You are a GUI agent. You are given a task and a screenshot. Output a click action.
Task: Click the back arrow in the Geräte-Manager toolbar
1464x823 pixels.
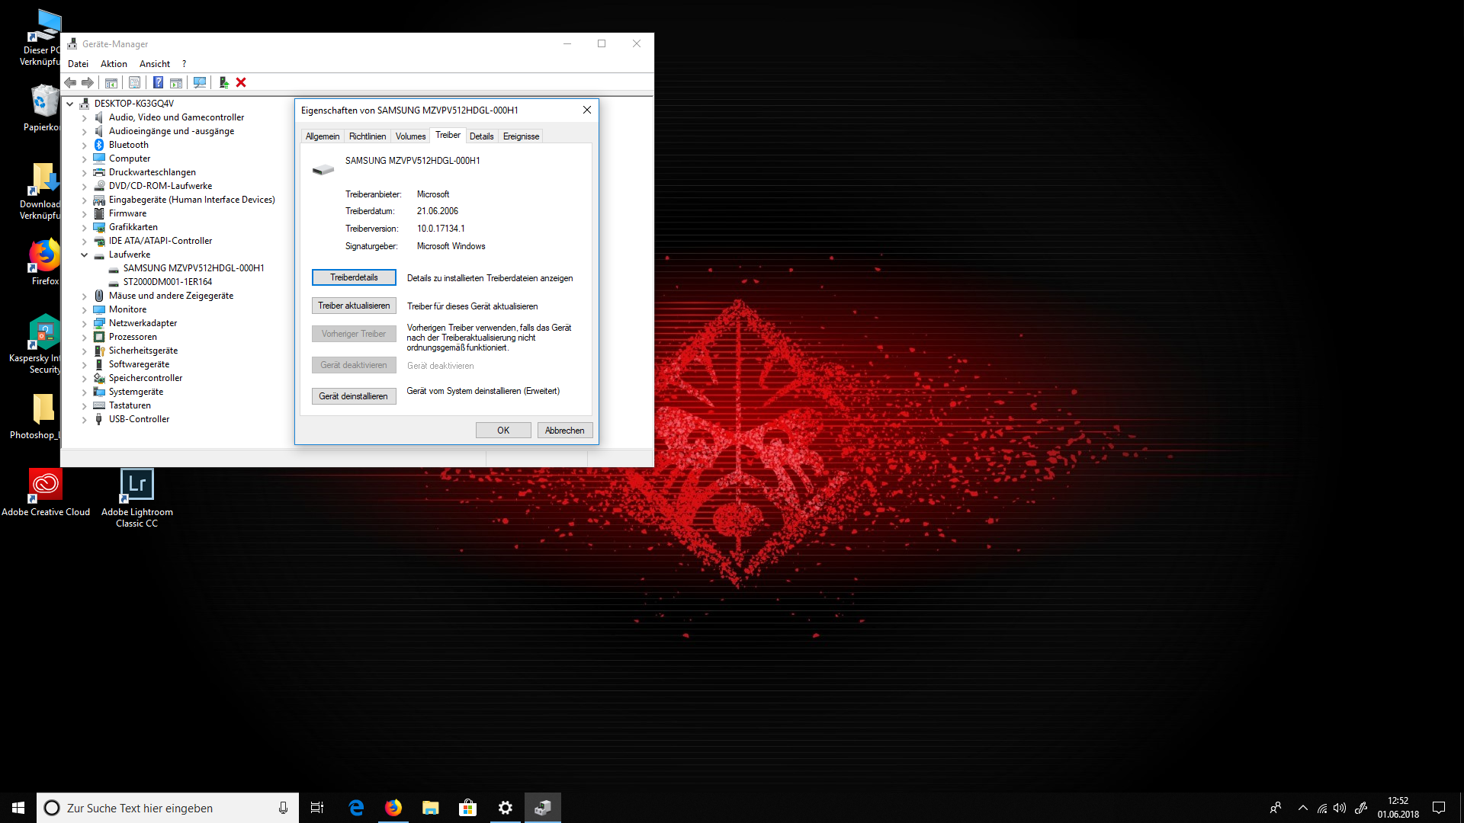click(70, 82)
